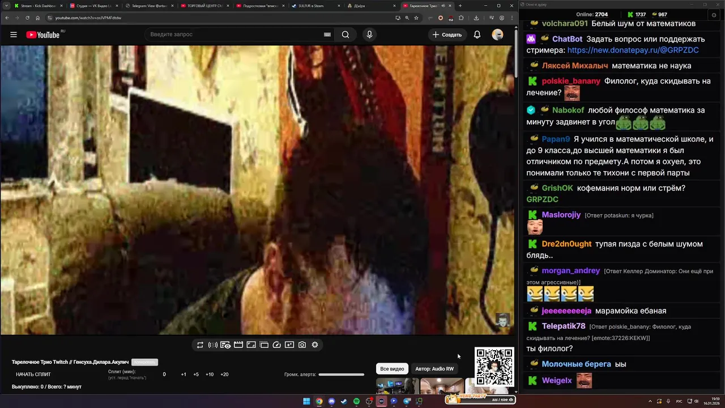Screen dimensions: 725x408
Task: Open the extension settings gear icon
Action: (315, 345)
